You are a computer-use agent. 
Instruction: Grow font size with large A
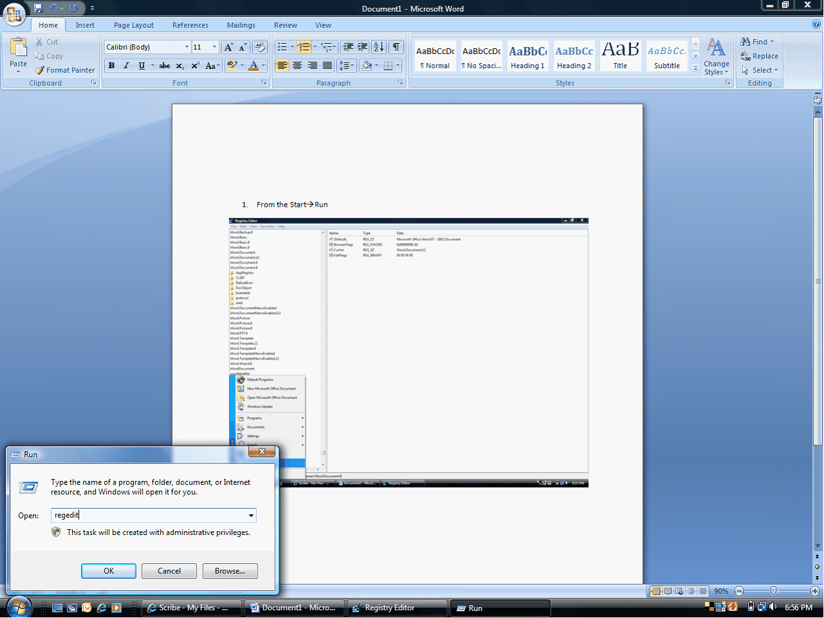229,47
